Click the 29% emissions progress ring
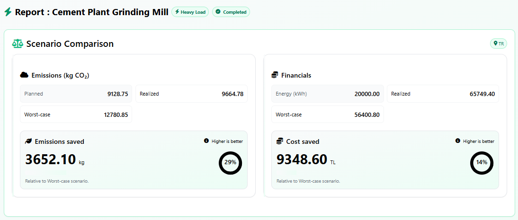518x220 pixels. click(230, 162)
